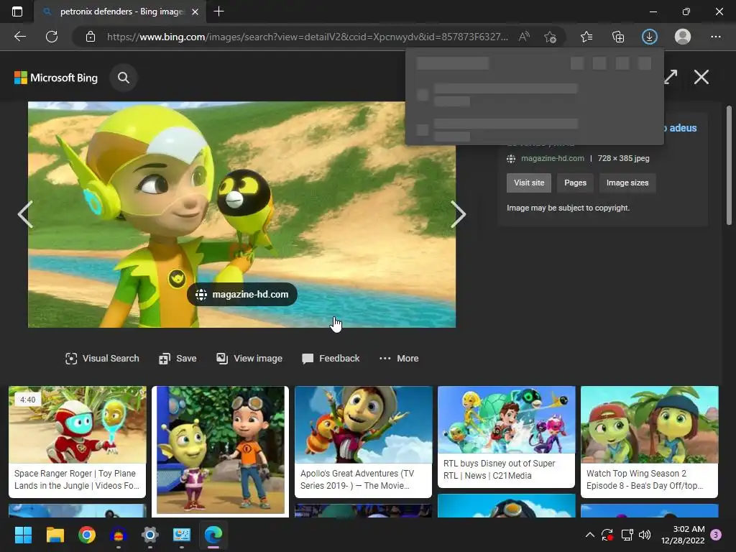
Task: Open the Pages button
Action: tap(575, 183)
